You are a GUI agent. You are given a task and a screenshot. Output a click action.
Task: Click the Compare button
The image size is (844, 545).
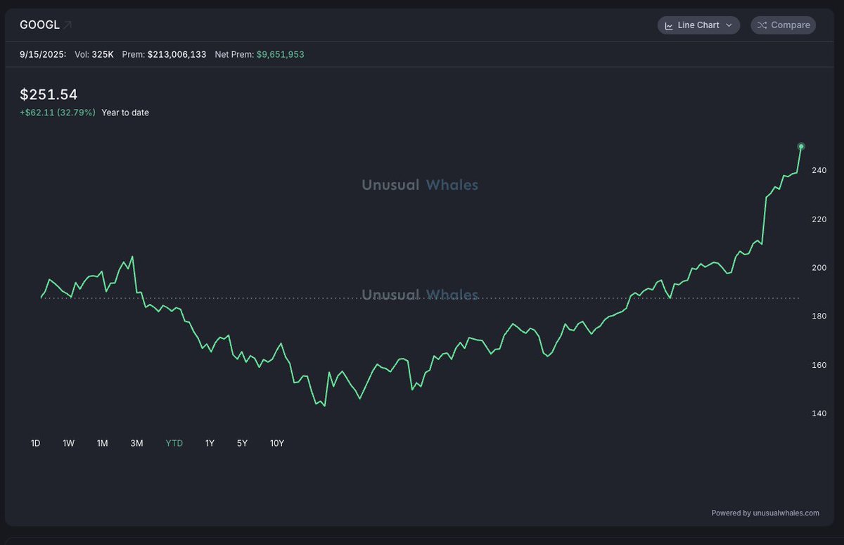point(783,25)
